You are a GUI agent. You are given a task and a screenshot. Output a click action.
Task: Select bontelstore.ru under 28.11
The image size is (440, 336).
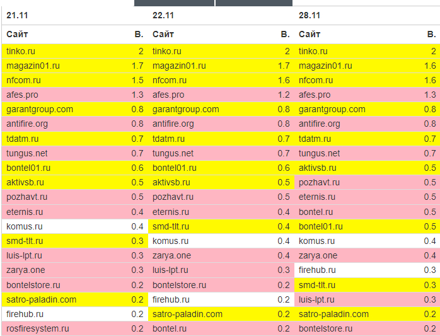coord(325,328)
